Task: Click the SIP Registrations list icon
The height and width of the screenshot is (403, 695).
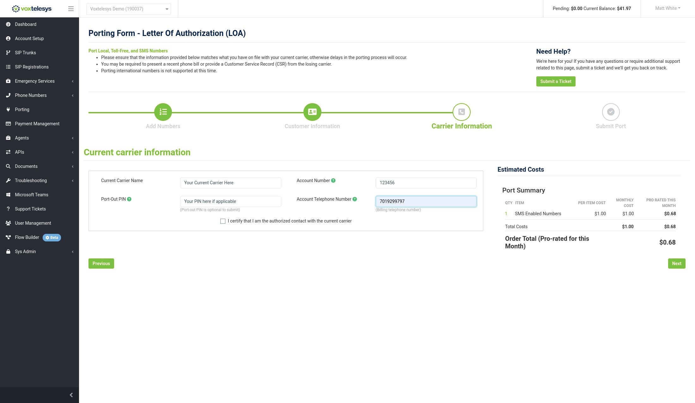Action: (x=8, y=67)
